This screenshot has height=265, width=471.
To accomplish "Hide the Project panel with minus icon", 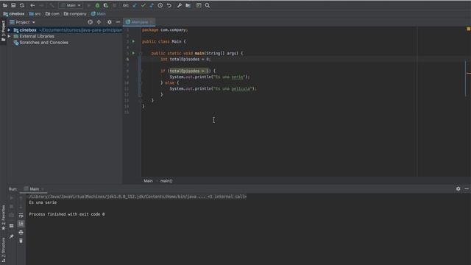I will 118,22.
